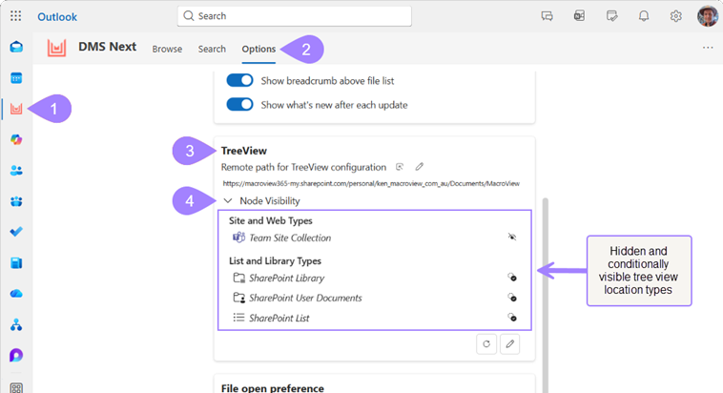The width and height of the screenshot is (723, 393).
Task: Open the Microsoft 365 app launcher grid
Action: (x=15, y=16)
